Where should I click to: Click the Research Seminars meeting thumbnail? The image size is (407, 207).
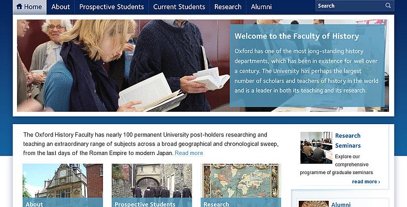pyautogui.click(x=316, y=148)
